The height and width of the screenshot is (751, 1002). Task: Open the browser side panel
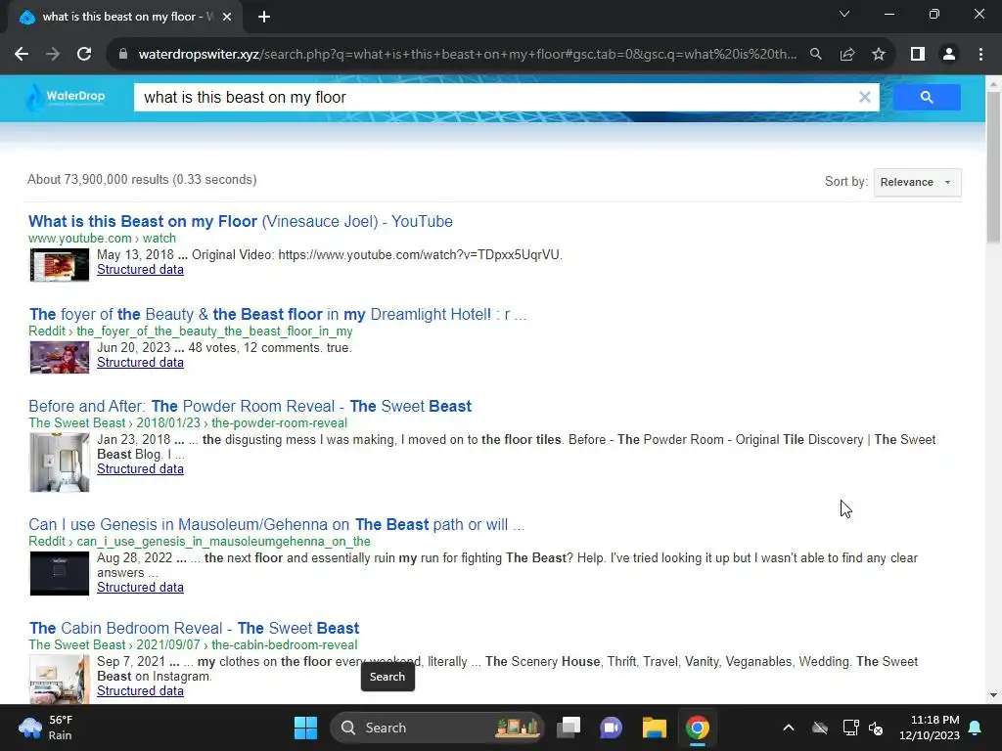918,55
